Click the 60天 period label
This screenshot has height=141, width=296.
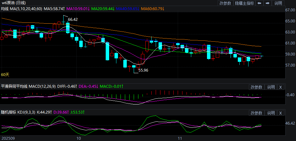pos(5,75)
